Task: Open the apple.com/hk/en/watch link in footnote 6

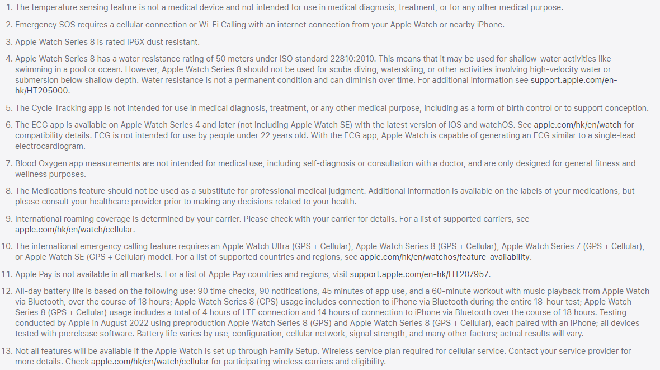Action: pos(577,125)
